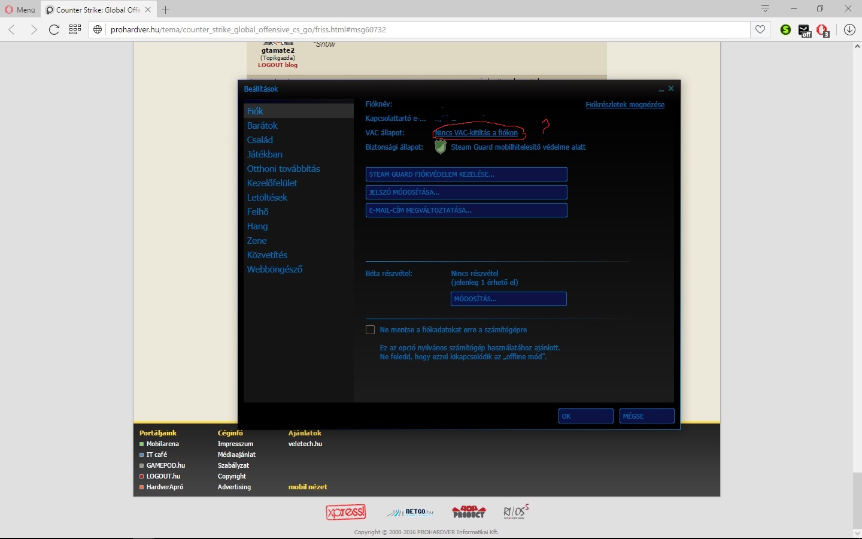Click page scrollbar down arrow
The width and height of the screenshot is (862, 539).
[857, 532]
